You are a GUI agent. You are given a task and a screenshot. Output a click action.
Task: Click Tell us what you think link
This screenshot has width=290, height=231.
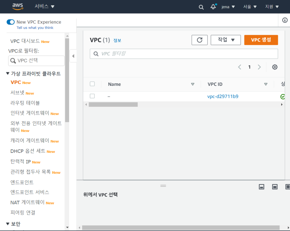pos(35,28)
